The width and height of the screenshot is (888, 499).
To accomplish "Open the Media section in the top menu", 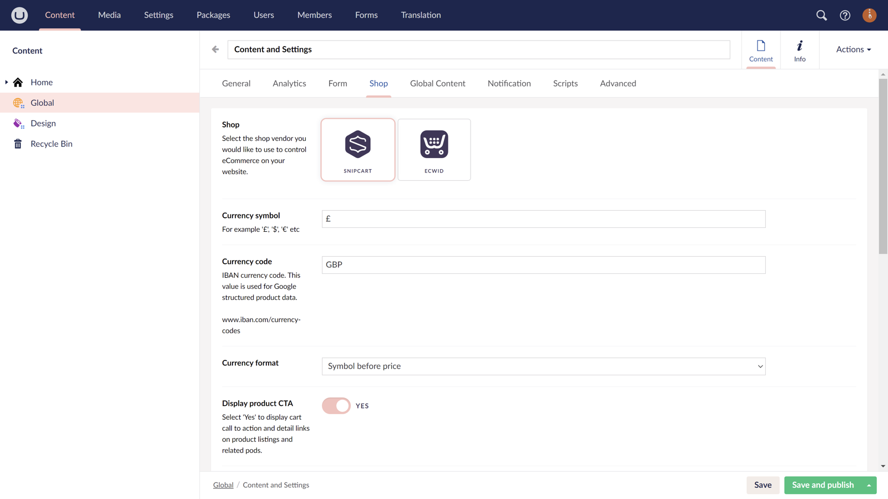I will click(109, 15).
